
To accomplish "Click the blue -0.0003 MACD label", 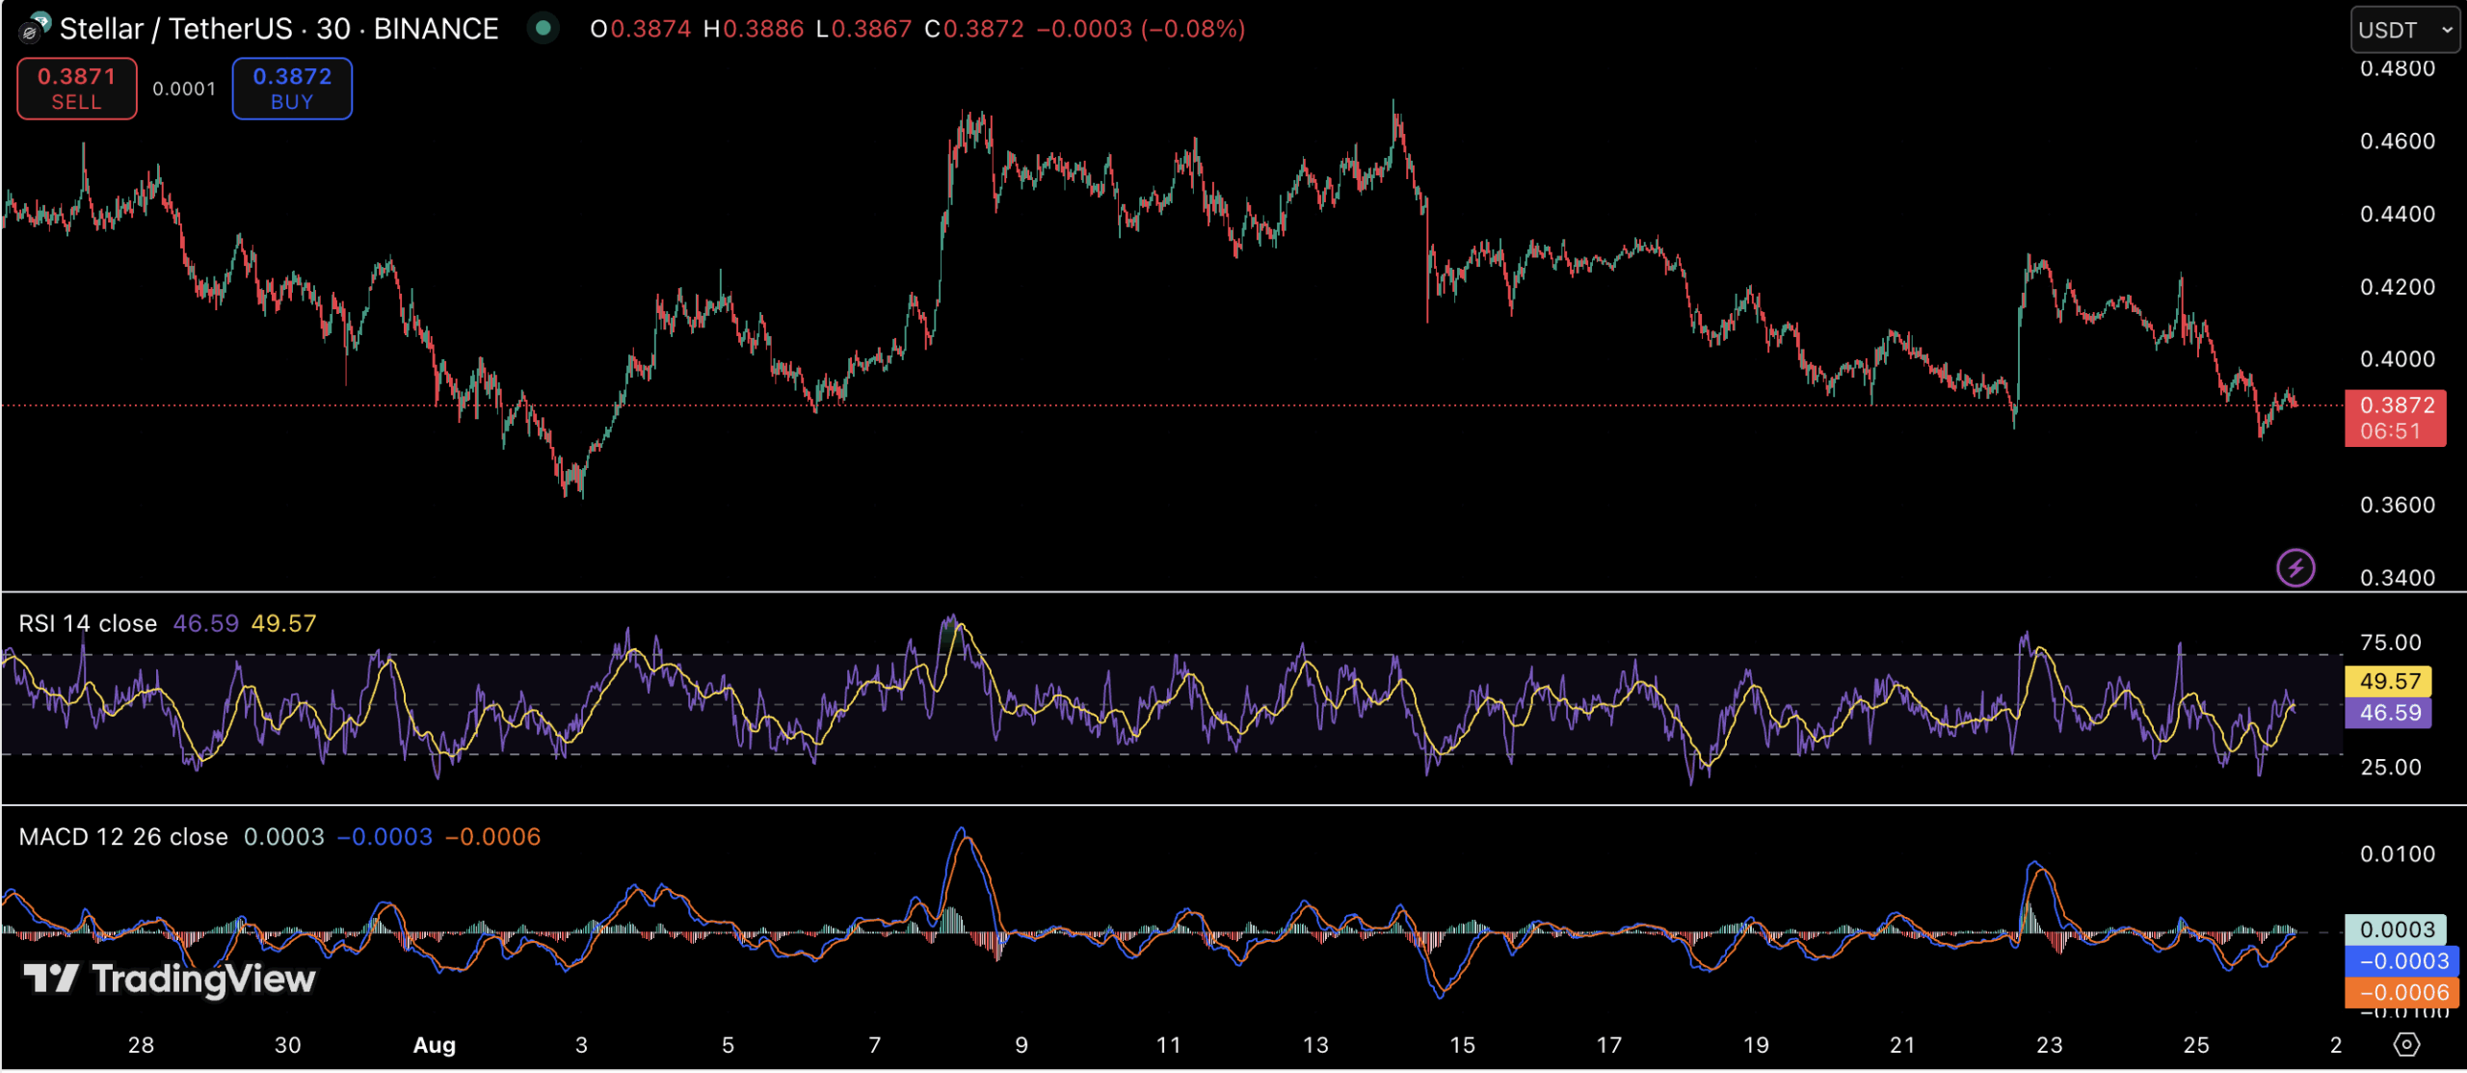I will point(2401,960).
